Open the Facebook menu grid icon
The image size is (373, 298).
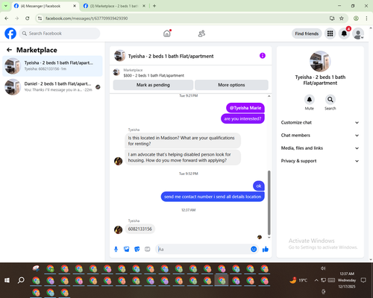(330, 34)
